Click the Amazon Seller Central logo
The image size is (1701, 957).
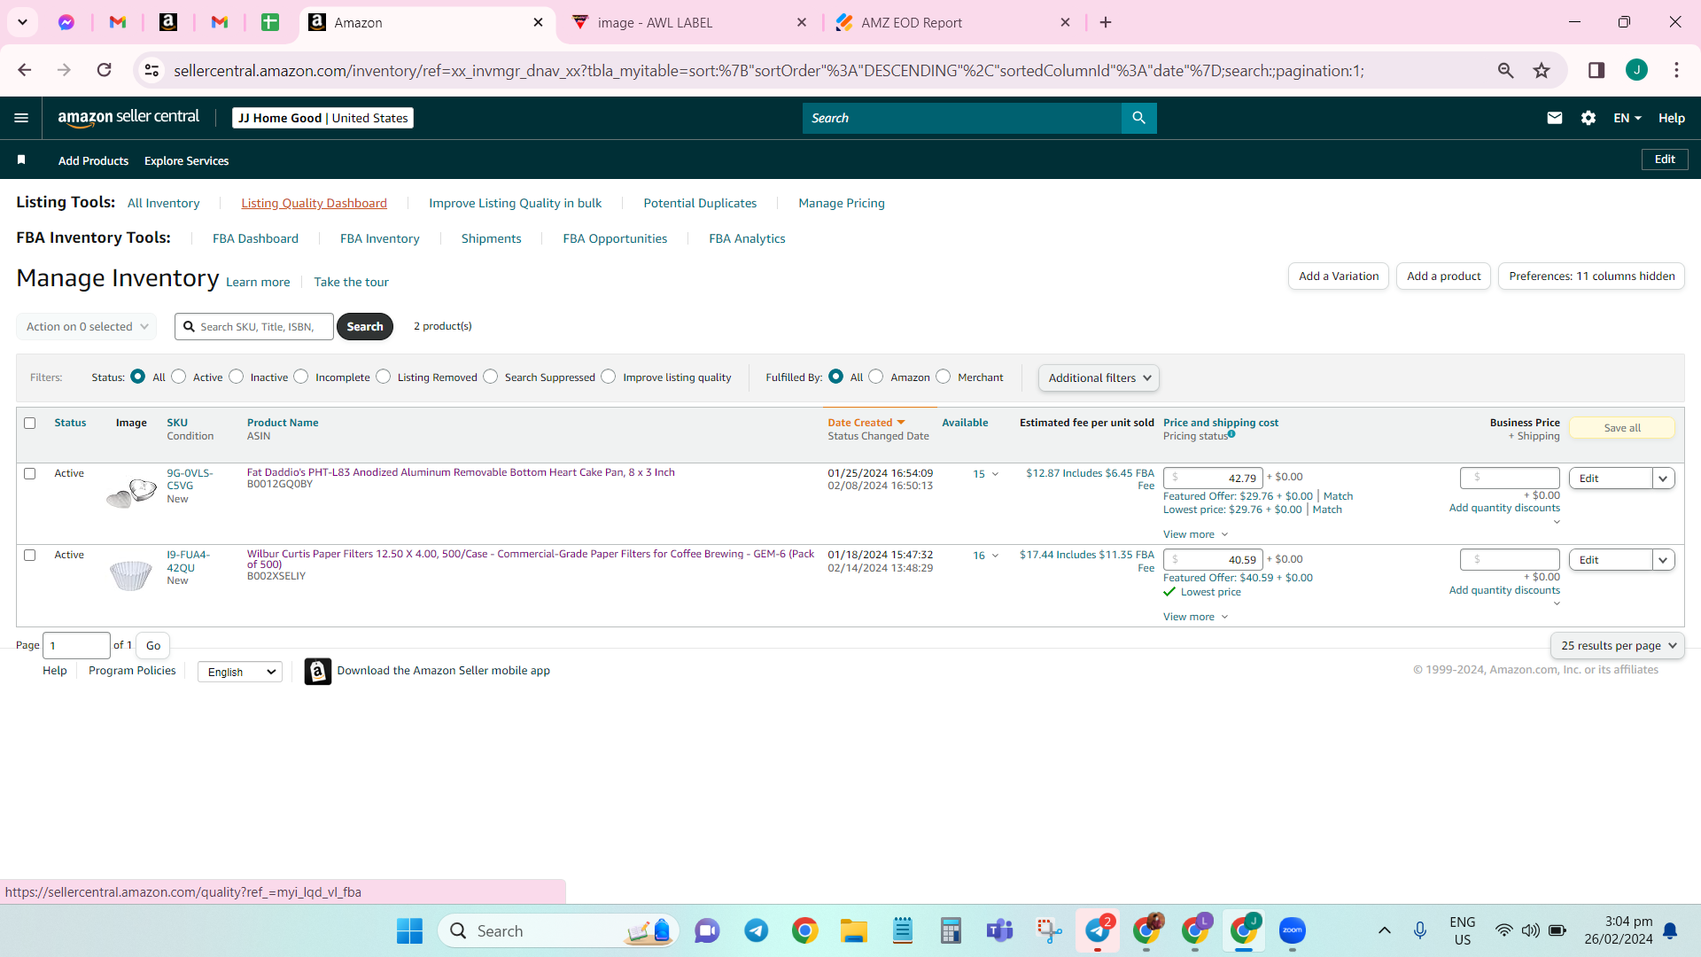point(128,118)
